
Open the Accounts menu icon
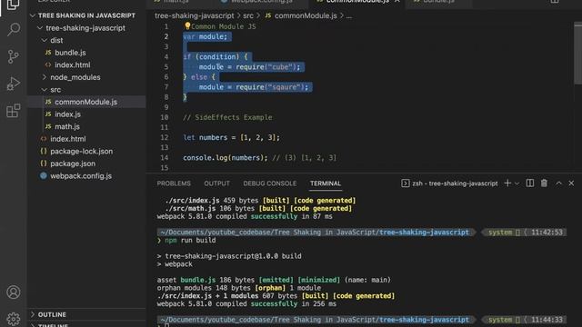coord(14,292)
